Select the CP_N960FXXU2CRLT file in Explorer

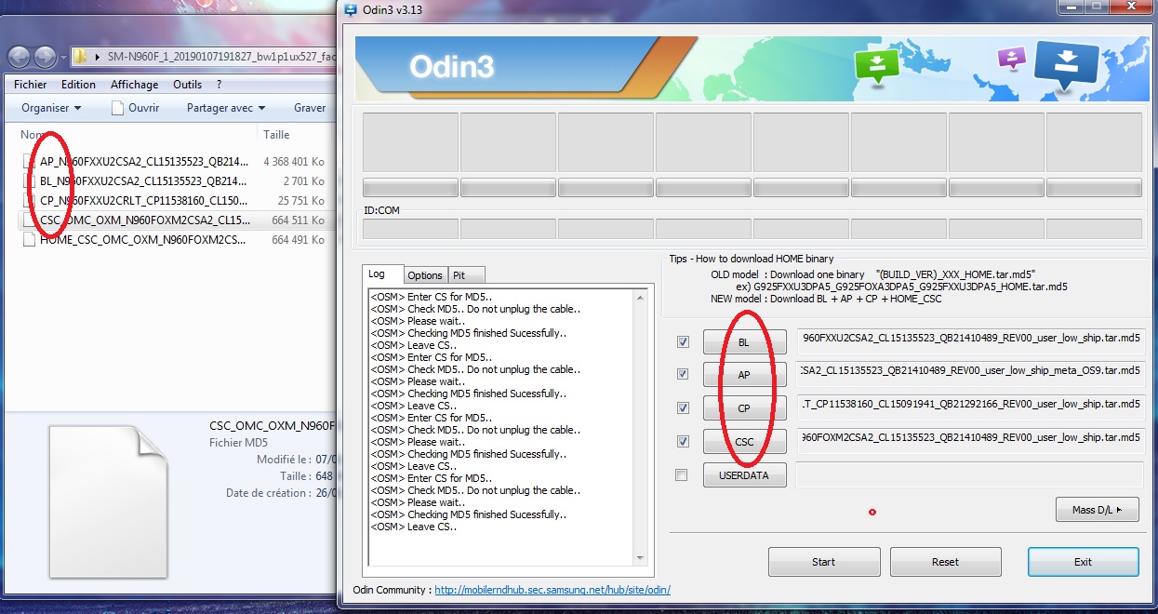[x=144, y=201]
